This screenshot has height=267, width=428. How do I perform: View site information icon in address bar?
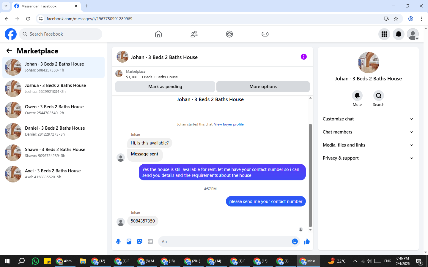pyautogui.click(x=41, y=19)
